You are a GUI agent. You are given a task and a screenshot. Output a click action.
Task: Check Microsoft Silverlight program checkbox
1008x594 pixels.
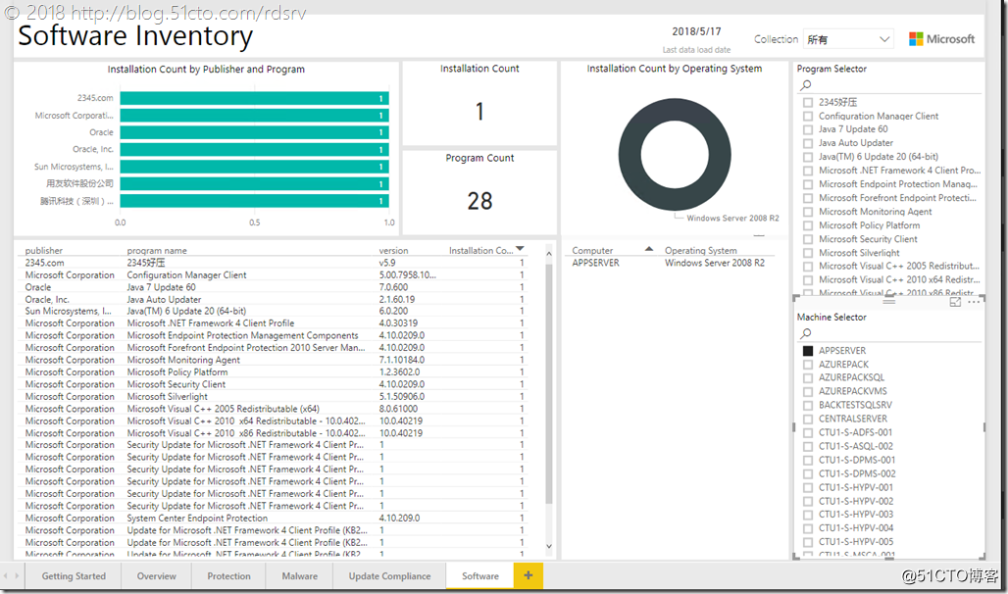808,253
